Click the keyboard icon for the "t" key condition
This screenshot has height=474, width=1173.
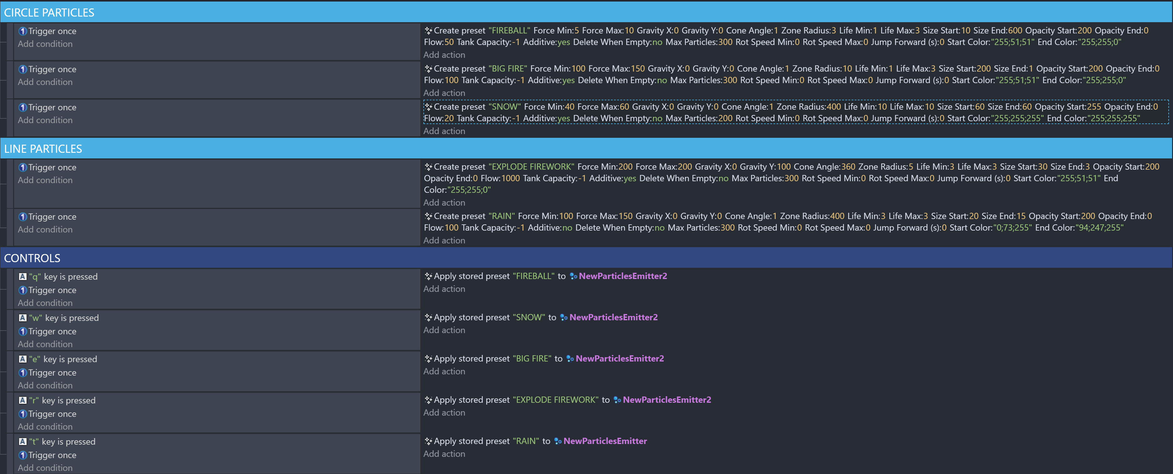click(x=23, y=441)
